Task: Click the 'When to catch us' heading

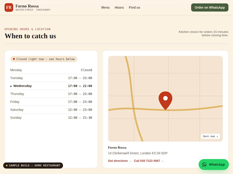Action: coord(30,36)
